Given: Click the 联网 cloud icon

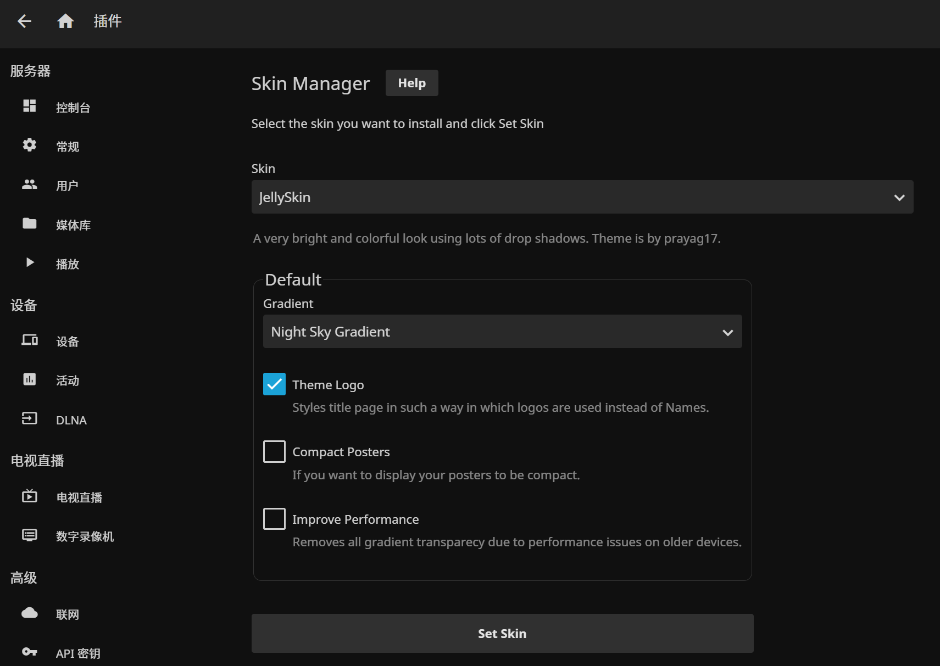Looking at the screenshot, I should pyautogui.click(x=30, y=613).
